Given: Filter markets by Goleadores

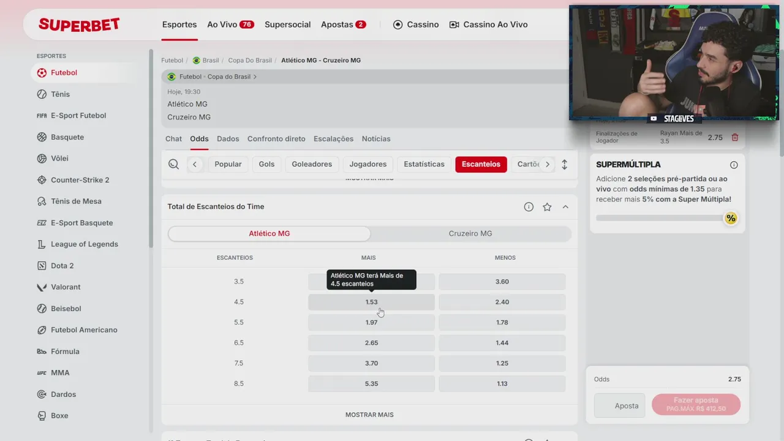Looking at the screenshot, I should 312,164.
